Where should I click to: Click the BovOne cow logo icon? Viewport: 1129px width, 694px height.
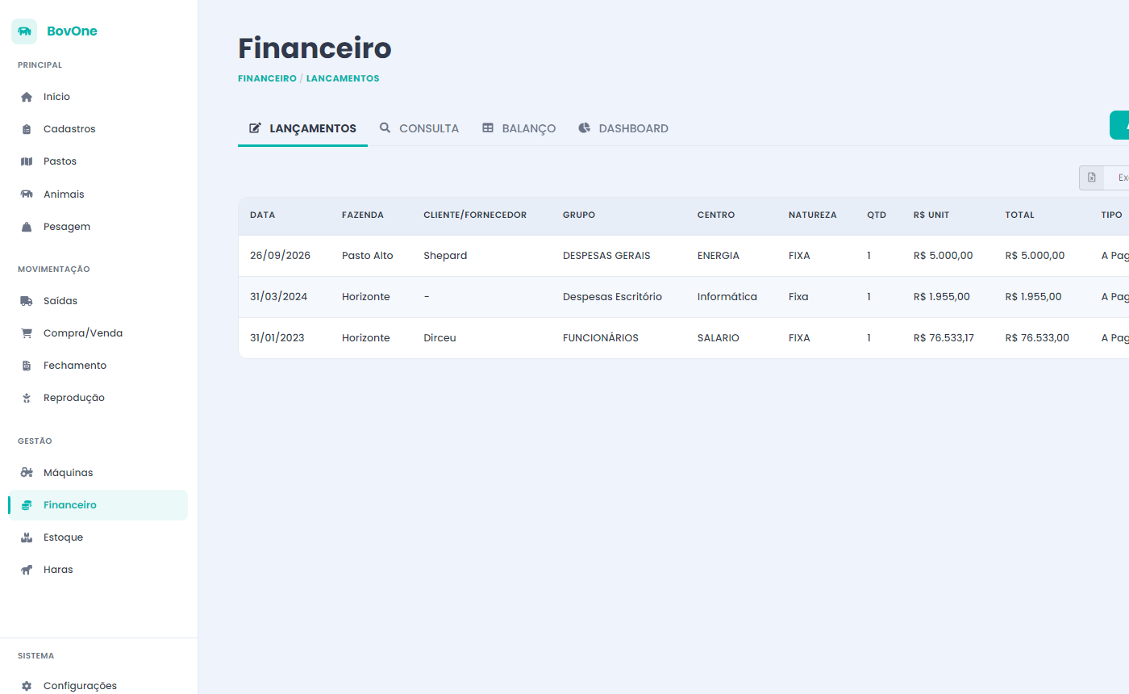coord(24,31)
